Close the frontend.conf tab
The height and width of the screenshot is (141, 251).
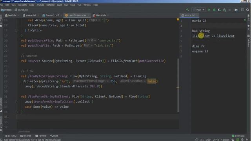coord(61,15)
